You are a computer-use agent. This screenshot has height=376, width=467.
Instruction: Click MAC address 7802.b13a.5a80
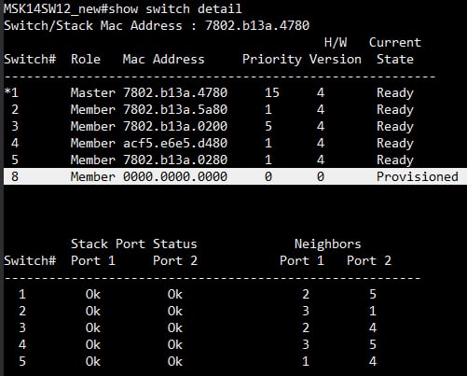tap(175, 109)
